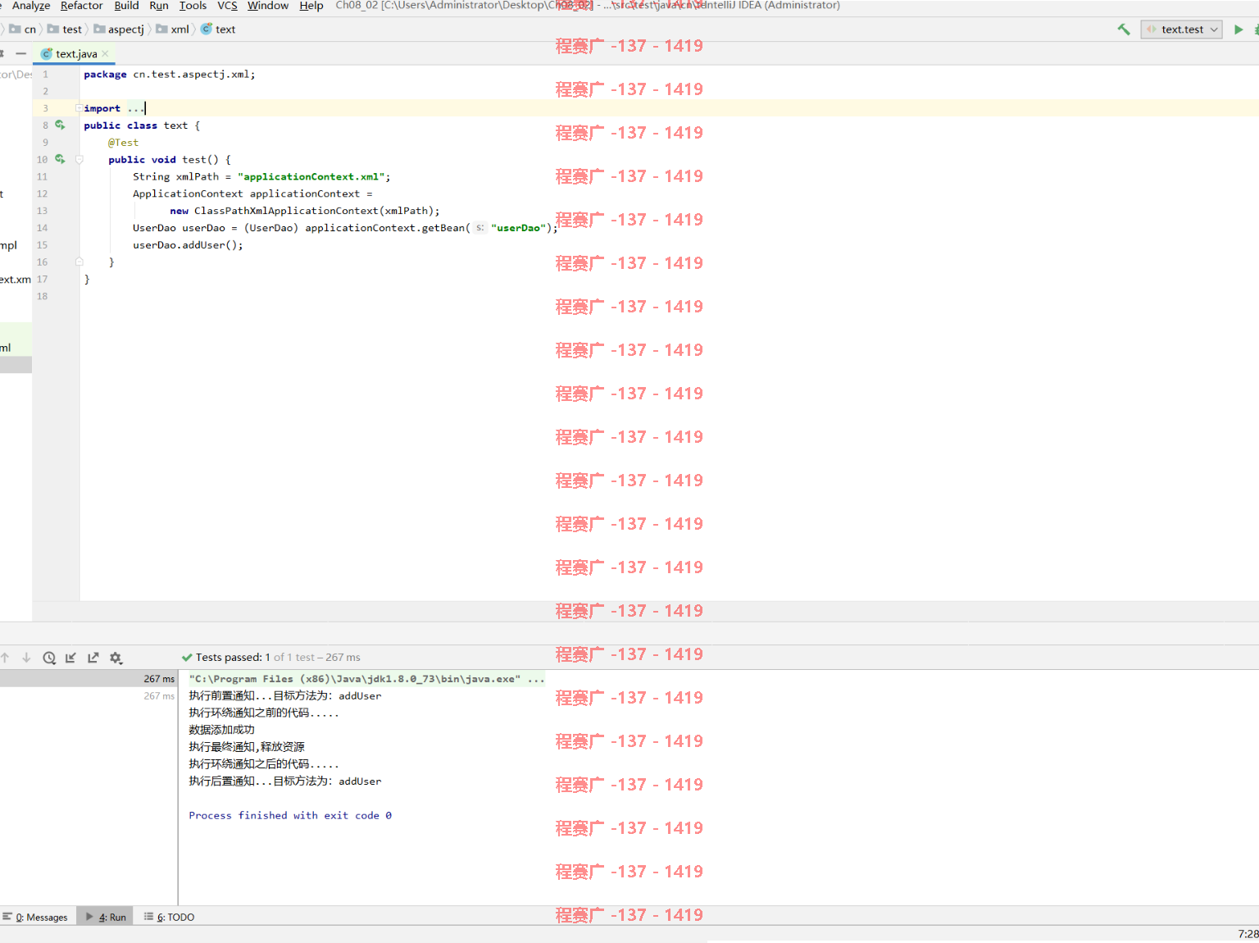The height and width of the screenshot is (943, 1259).
Task: Click the fold end marker beside line 16
Action: click(80, 262)
